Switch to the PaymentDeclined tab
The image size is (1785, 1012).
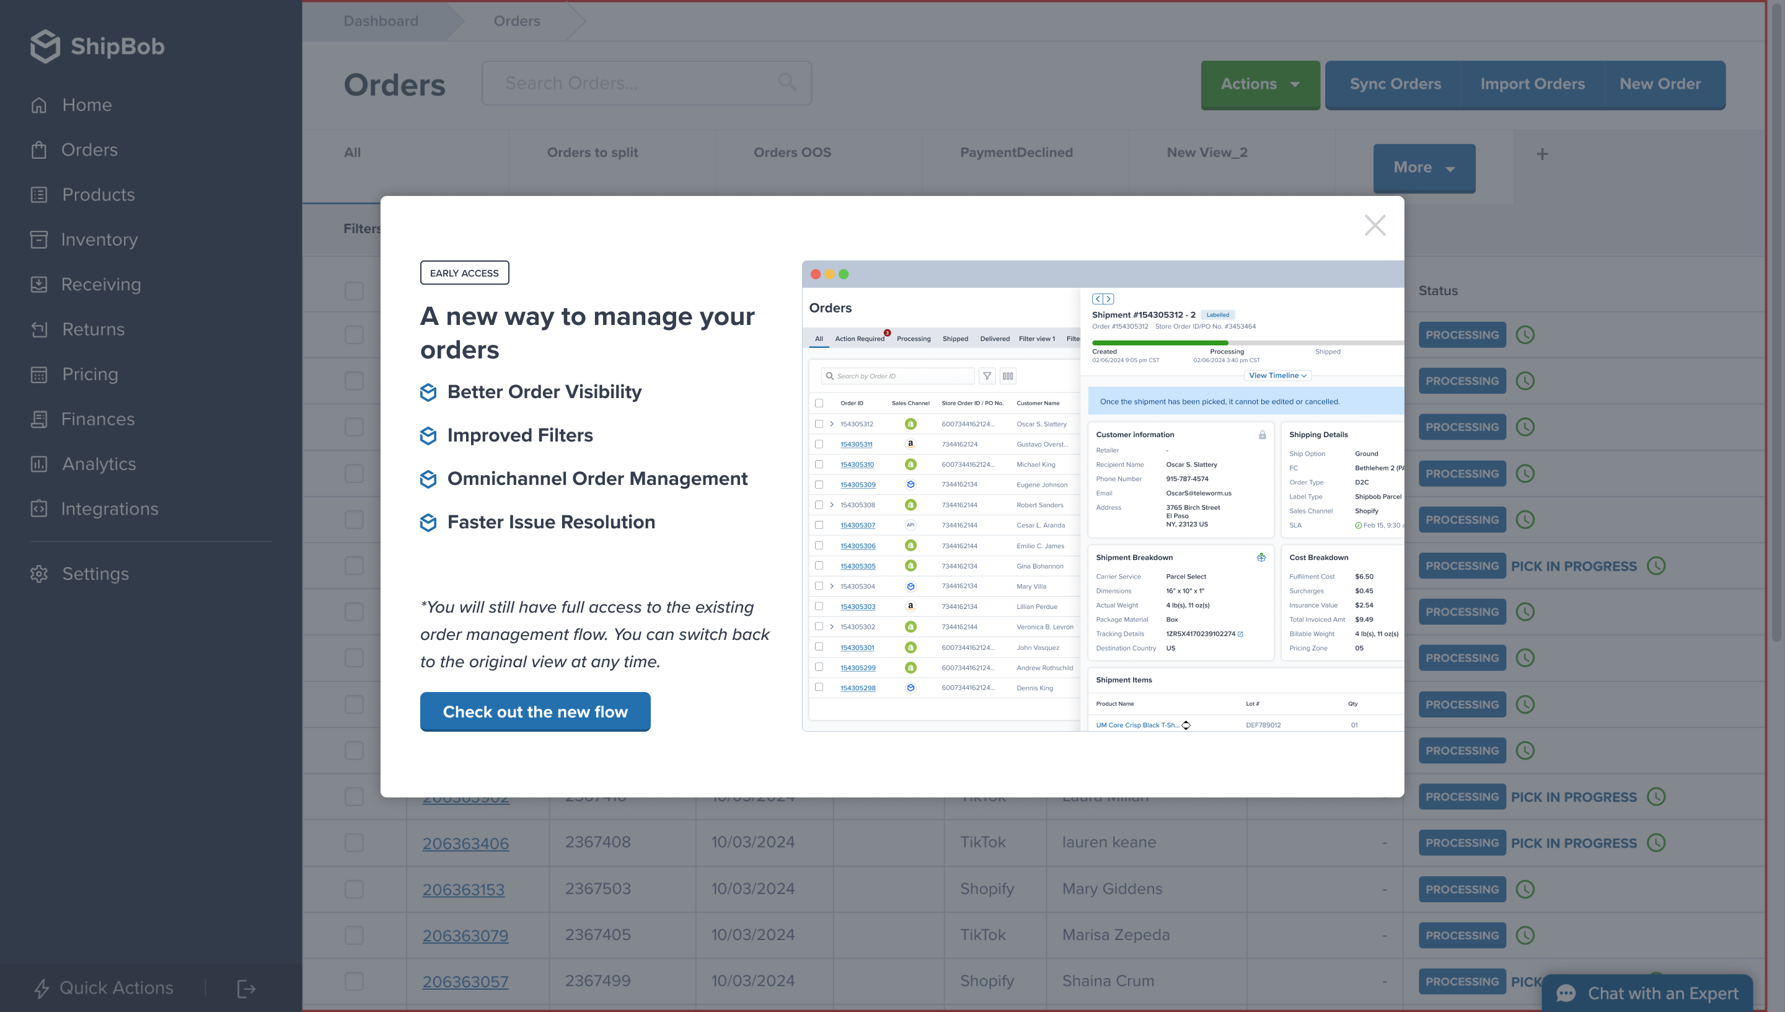point(1016,152)
